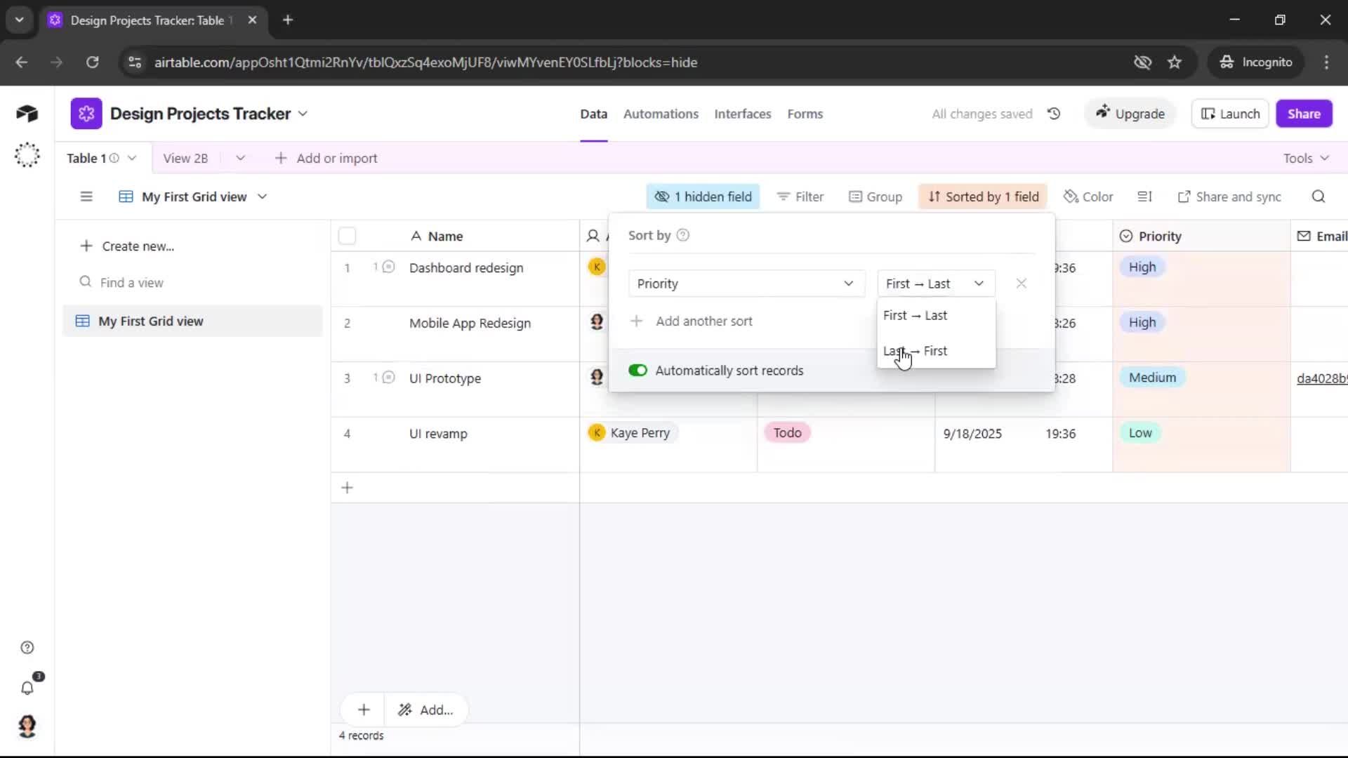
Task: Open the First → Last sort order dropdown
Action: tap(936, 284)
